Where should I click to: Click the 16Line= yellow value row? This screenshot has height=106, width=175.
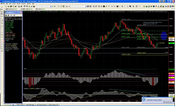(x=11, y=46)
